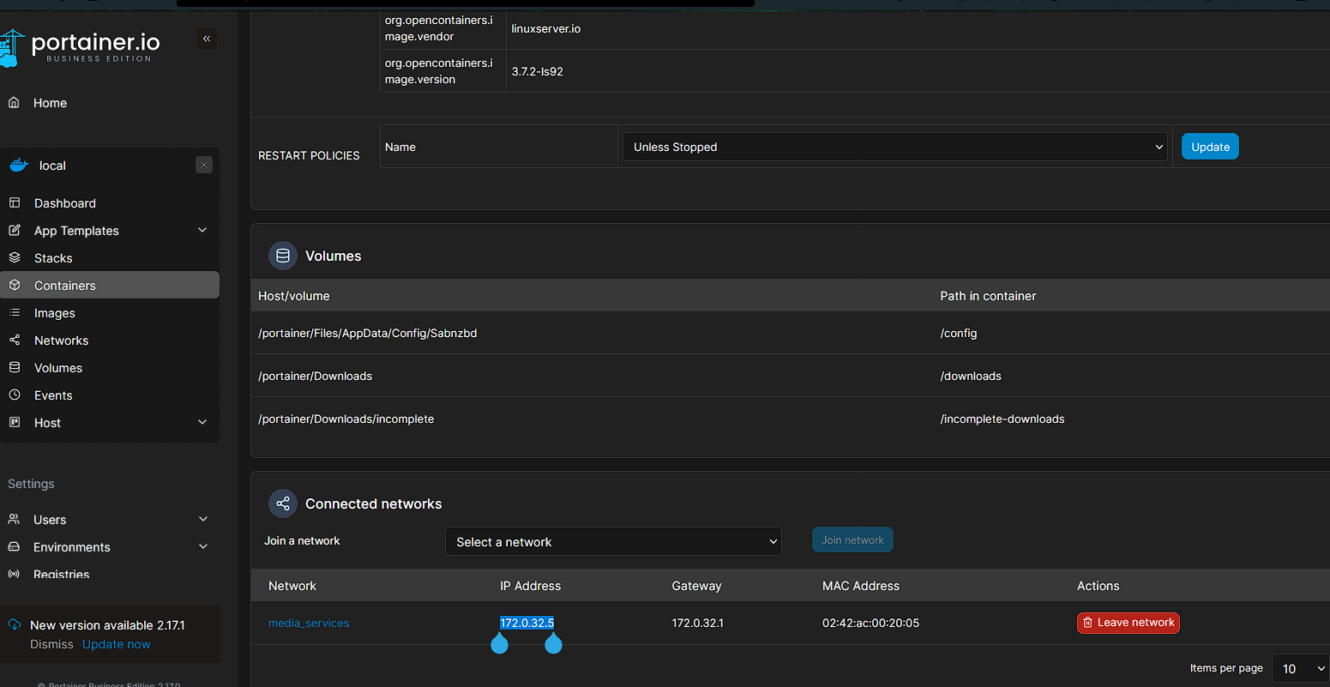Click the Home house icon

pos(14,102)
